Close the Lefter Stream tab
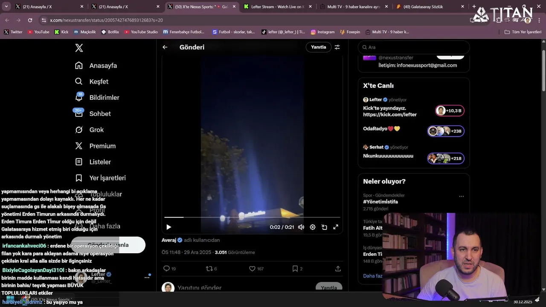Screen dimensions: 546x307 tap(310, 7)
